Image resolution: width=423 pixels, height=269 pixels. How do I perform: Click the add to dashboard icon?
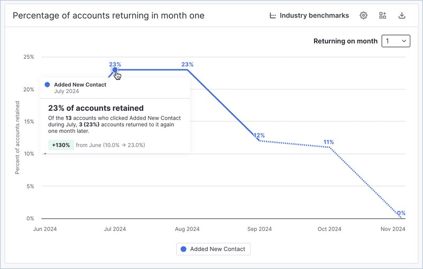click(383, 15)
